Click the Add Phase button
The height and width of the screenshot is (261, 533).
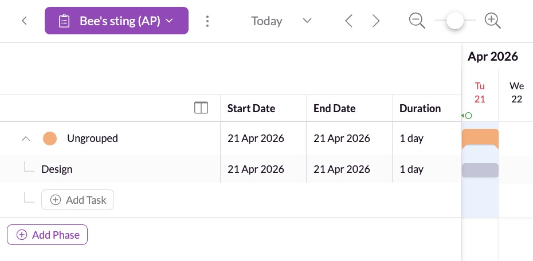coord(47,235)
